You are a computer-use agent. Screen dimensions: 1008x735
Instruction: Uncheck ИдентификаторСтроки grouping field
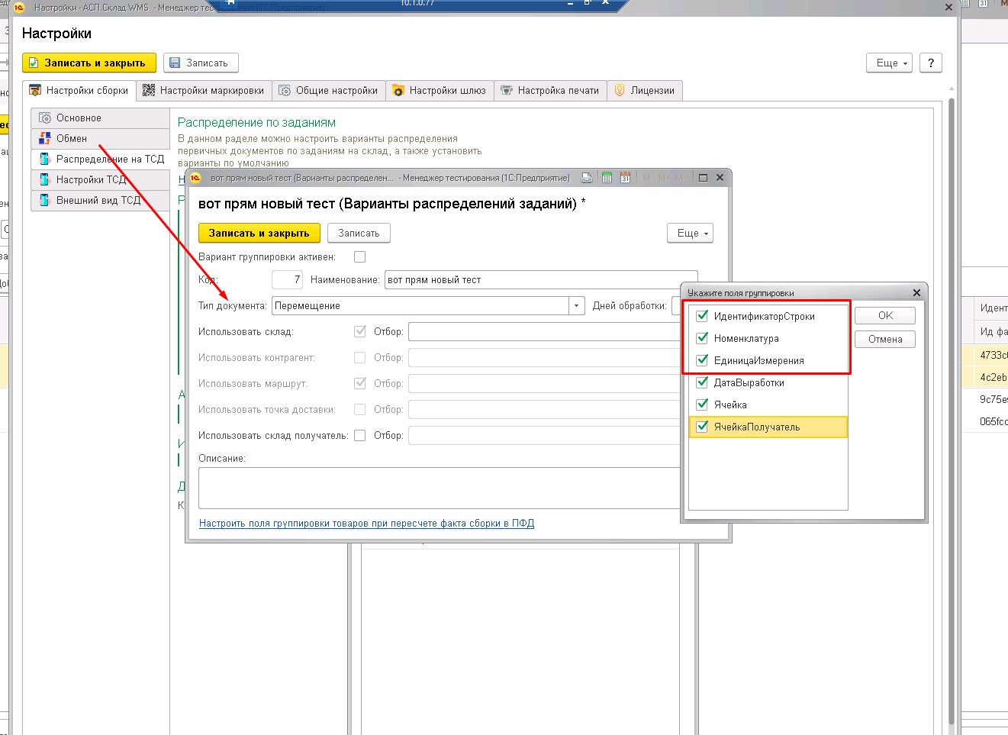pyautogui.click(x=702, y=316)
